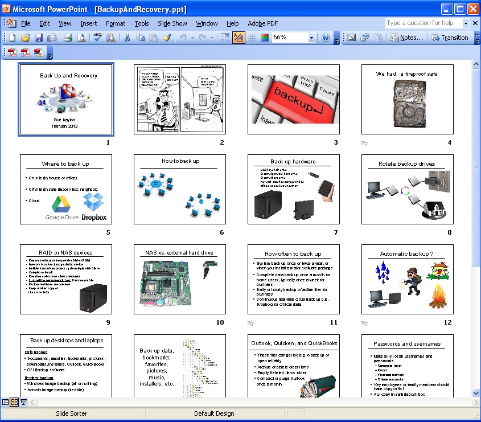Activate the Format Painter brush
481x422 pixels.
(x=167, y=38)
